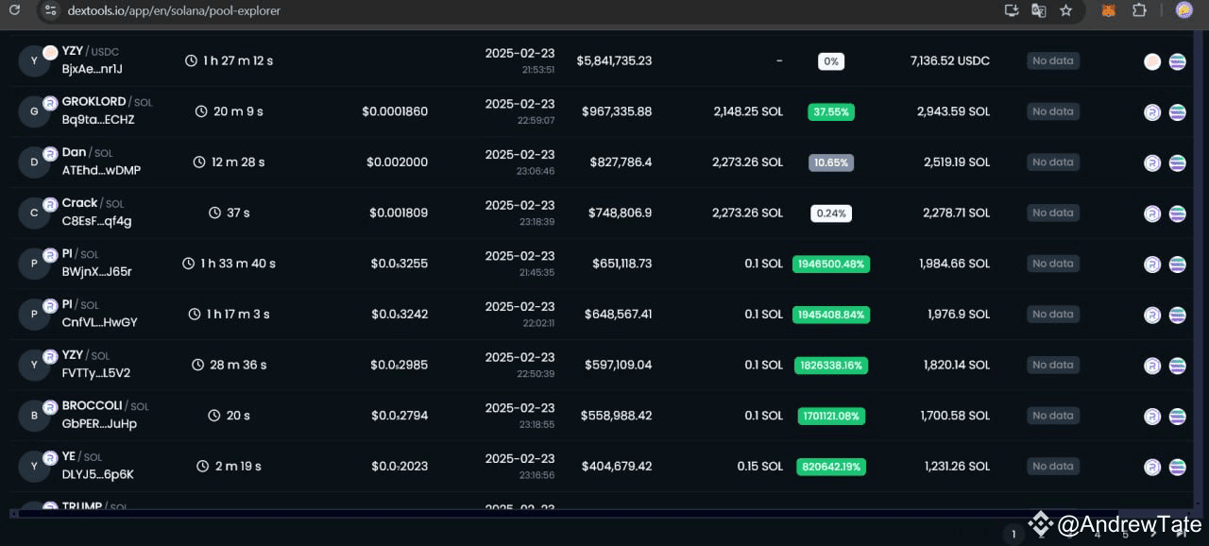The image size is (1209, 546).
Task: Click the 7,136.52 USDC value
Action: 950,60
